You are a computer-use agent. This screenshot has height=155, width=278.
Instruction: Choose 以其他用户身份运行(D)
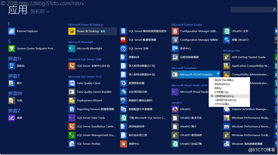229,100
